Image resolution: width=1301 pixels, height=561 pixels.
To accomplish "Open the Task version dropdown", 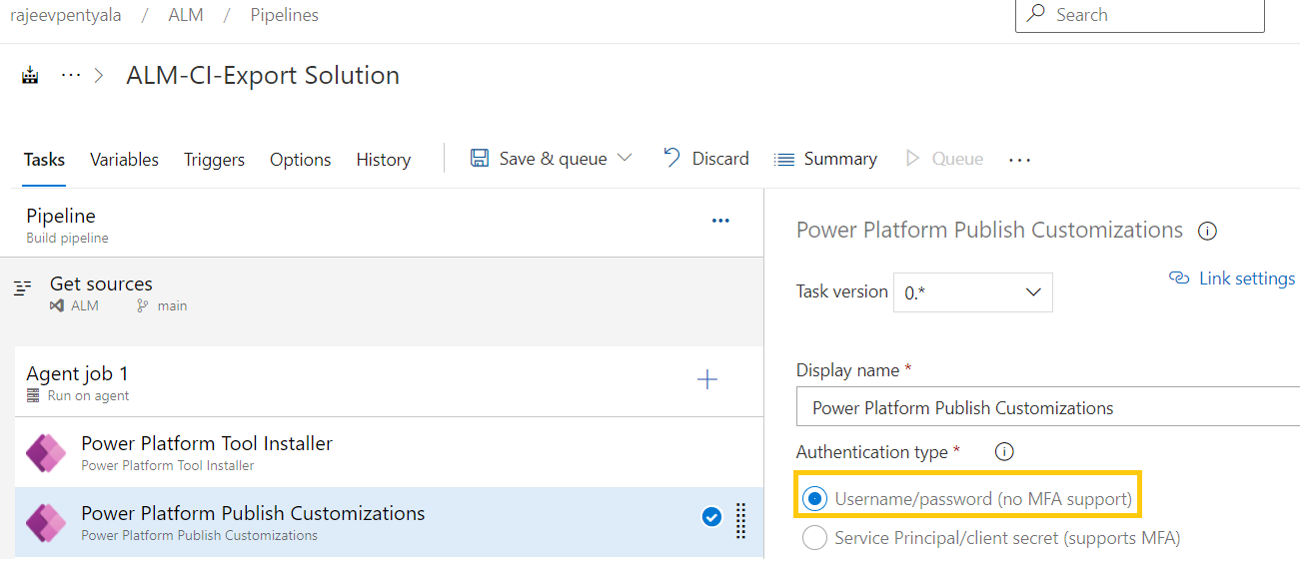I will (972, 292).
